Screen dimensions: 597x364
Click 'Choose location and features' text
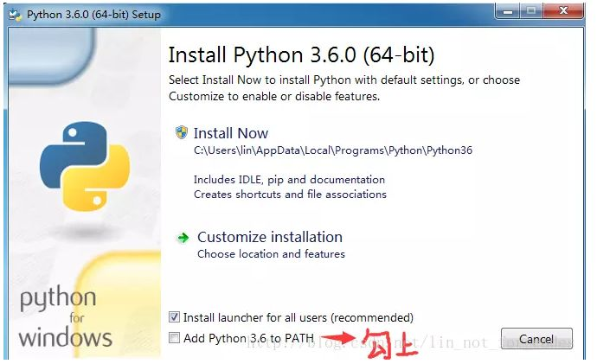[271, 253]
